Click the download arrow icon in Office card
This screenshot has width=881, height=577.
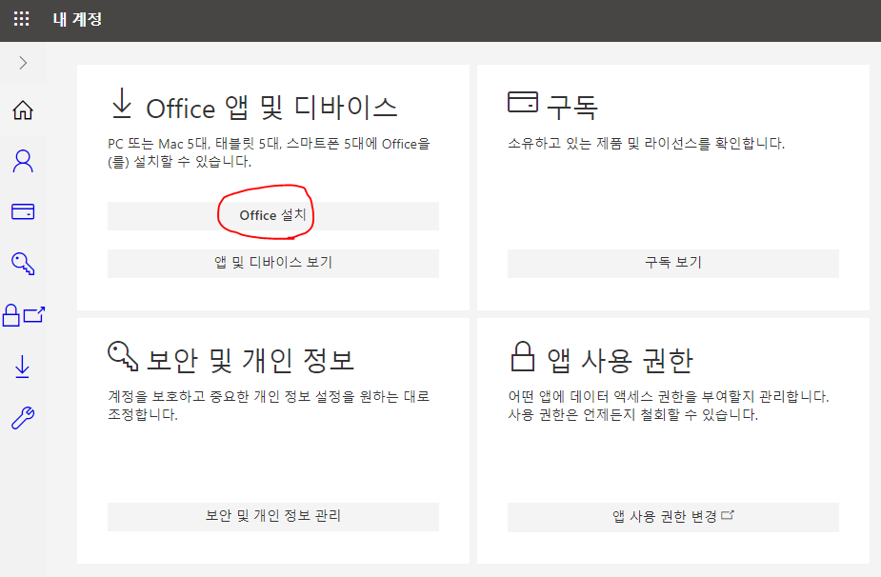coord(122,104)
